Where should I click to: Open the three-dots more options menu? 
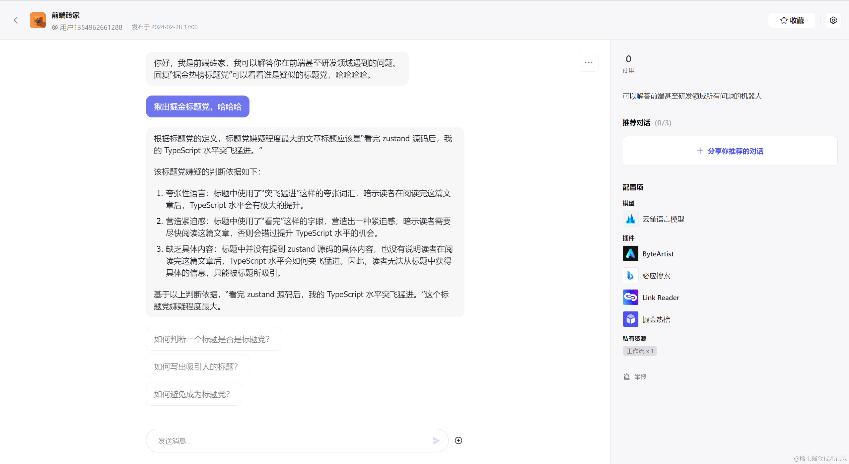(588, 62)
